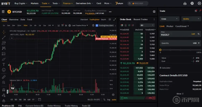Click the order quantity percentage slider
This screenshot has width=202, height=107.
click(x=180, y=50)
